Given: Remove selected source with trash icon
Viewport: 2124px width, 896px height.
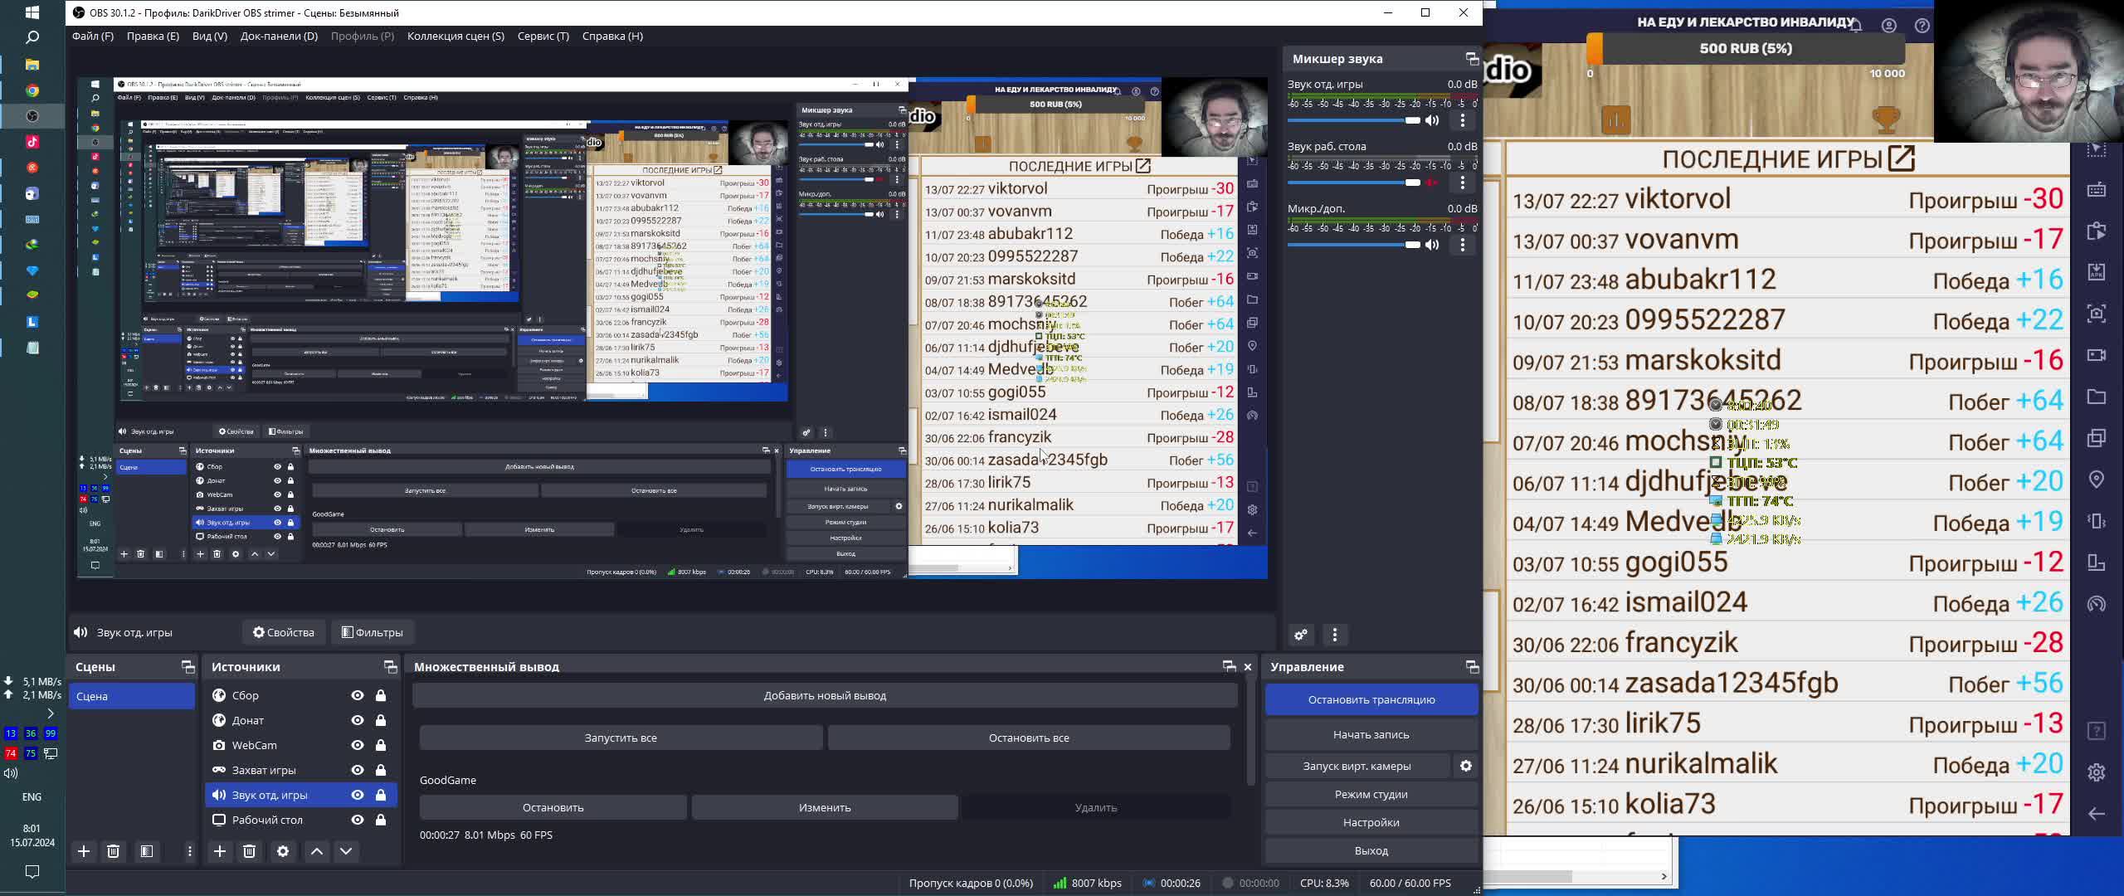Looking at the screenshot, I should point(250,851).
